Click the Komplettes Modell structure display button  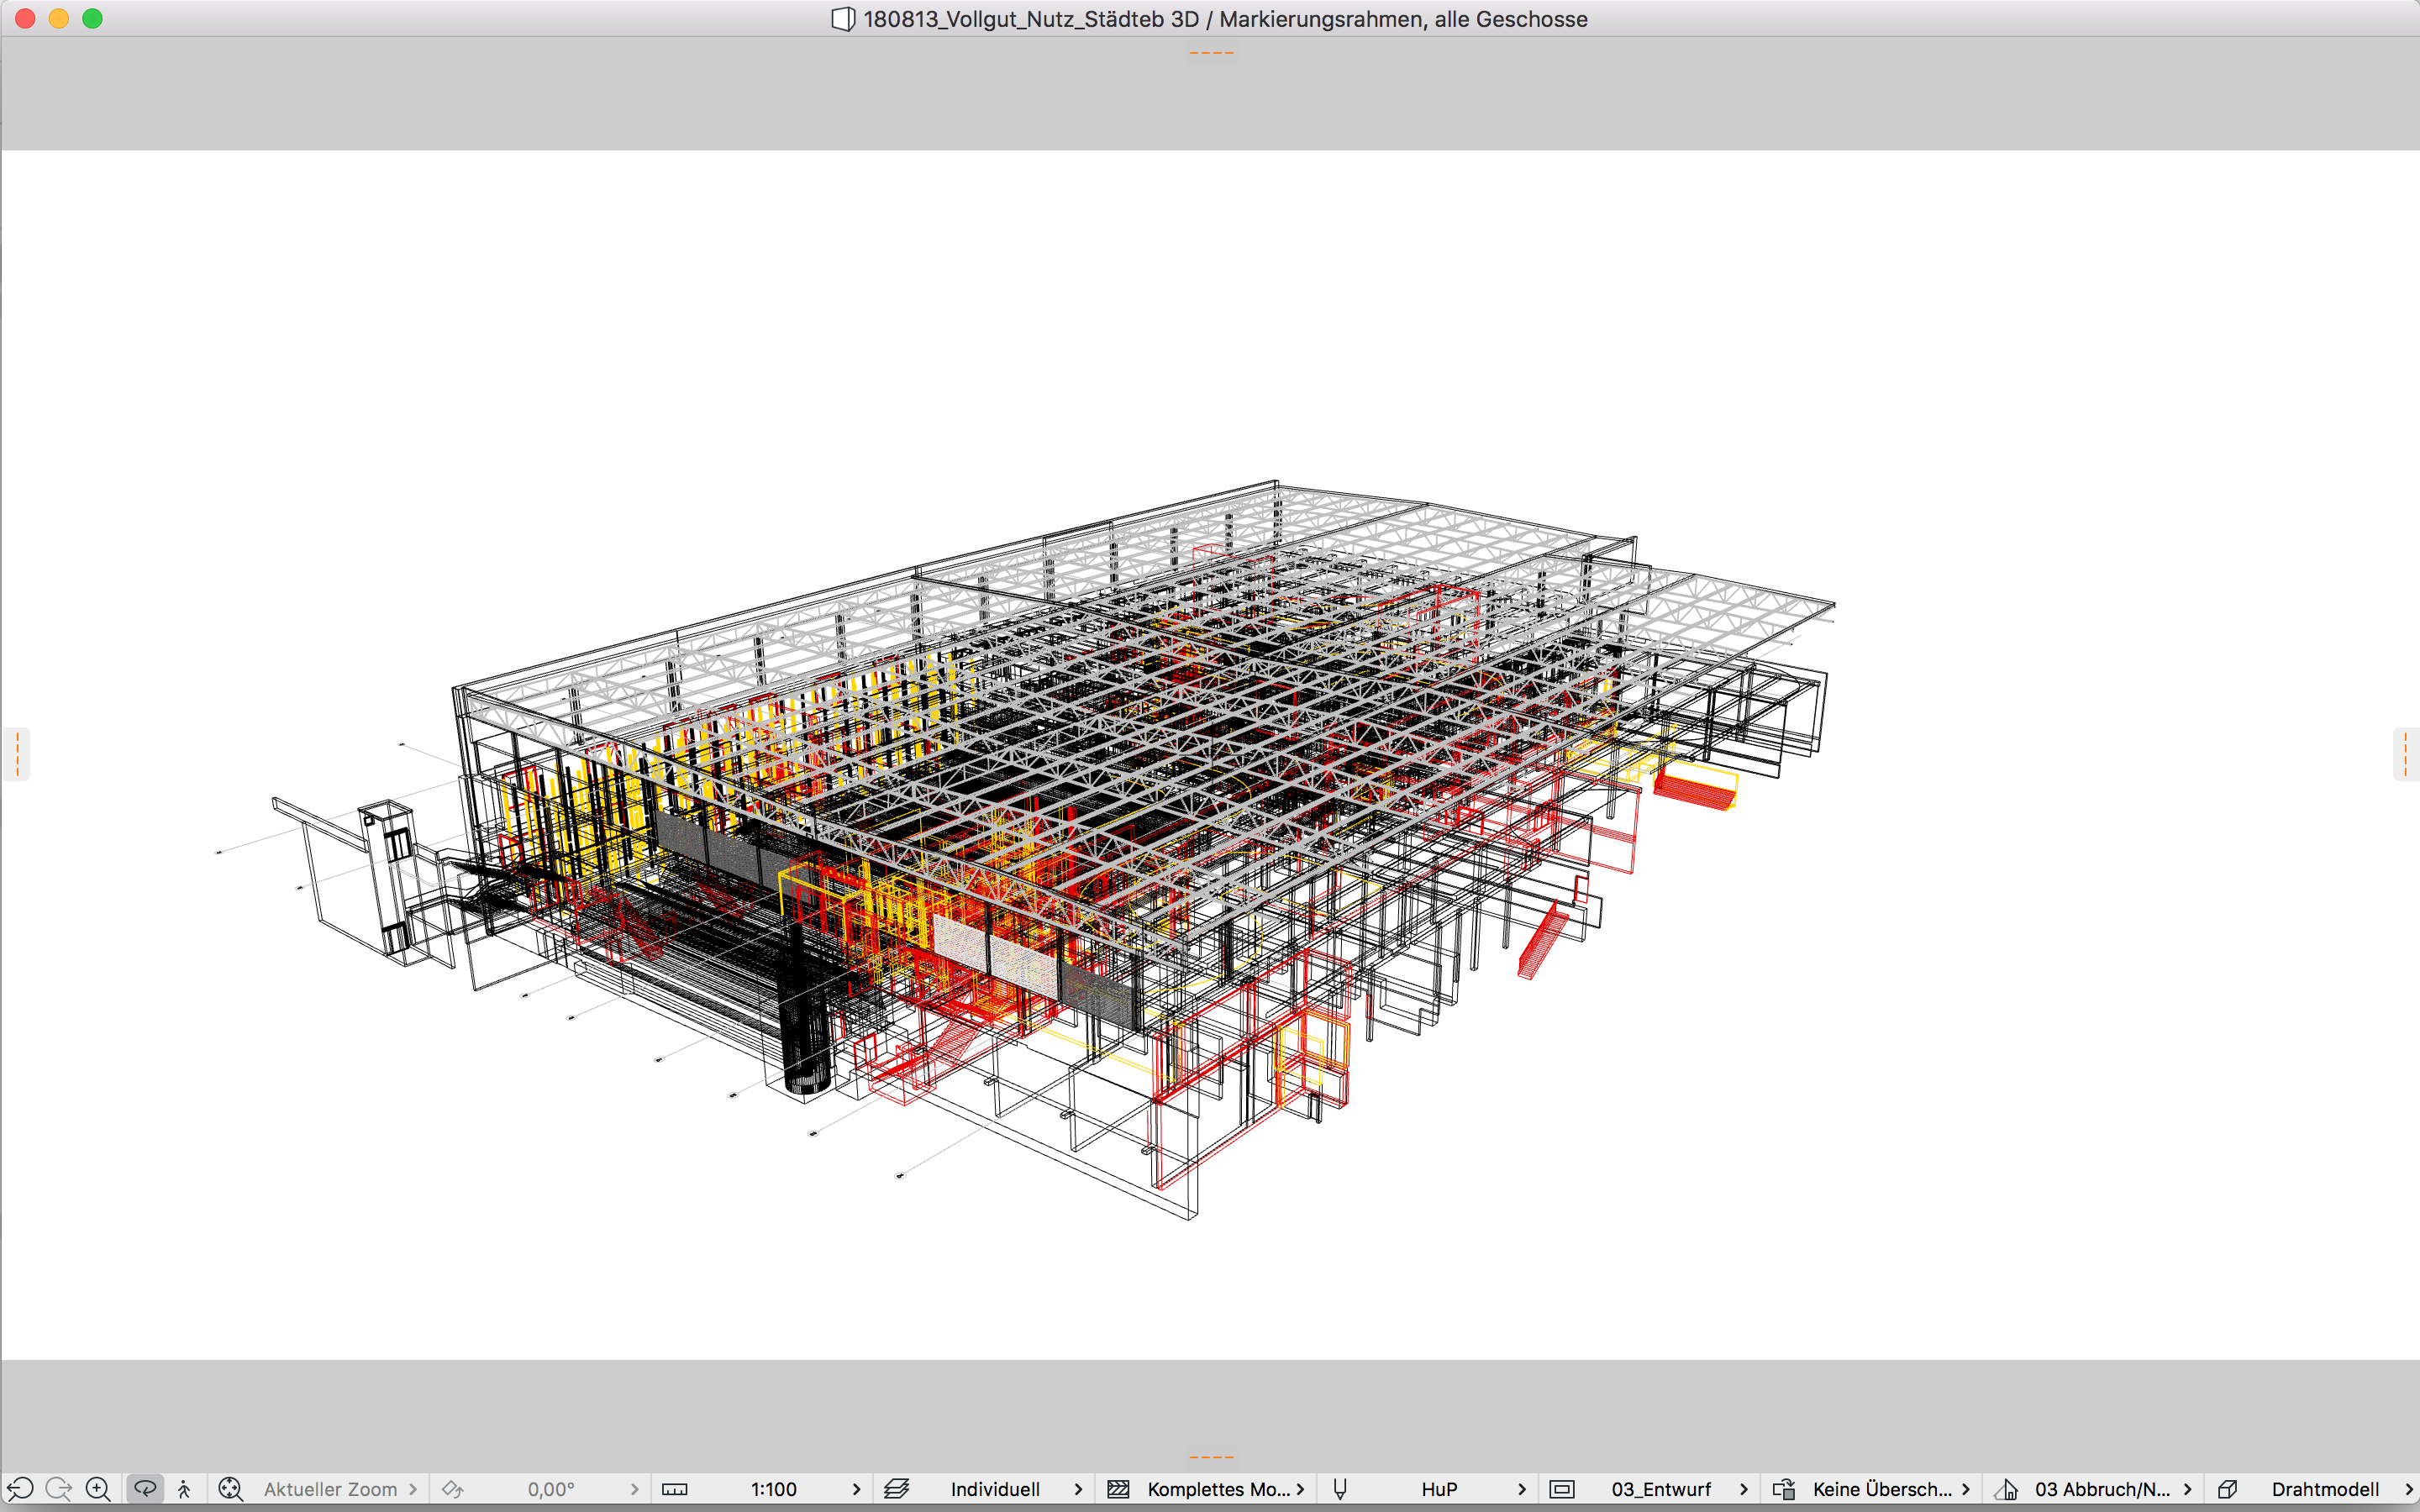pyautogui.click(x=1217, y=1489)
